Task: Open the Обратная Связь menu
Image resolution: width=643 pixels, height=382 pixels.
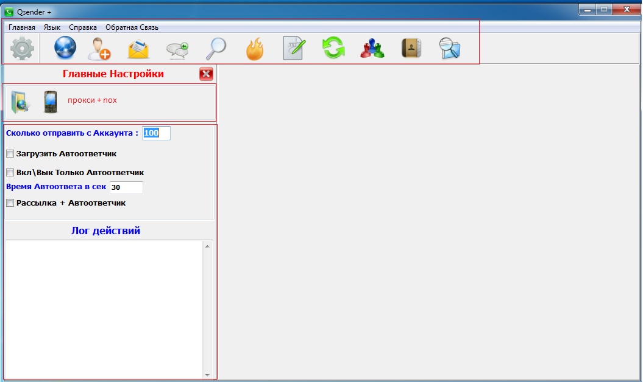Action: (132, 27)
